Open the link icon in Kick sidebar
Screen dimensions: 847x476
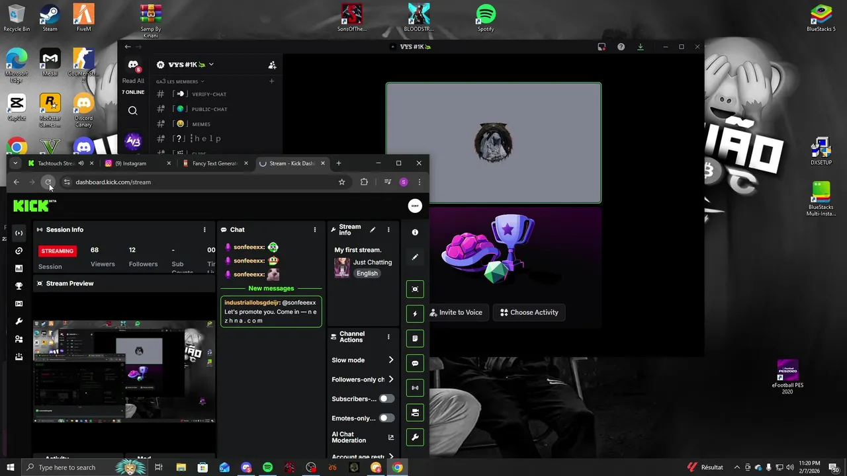click(19, 251)
